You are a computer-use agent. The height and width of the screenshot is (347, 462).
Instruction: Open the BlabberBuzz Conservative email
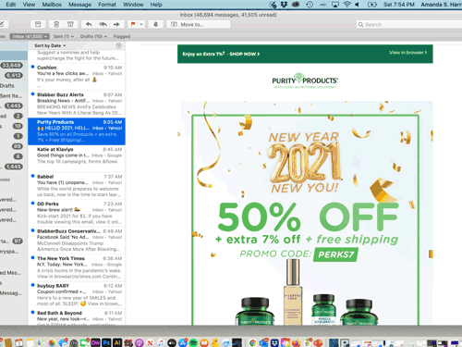[x=77, y=241]
